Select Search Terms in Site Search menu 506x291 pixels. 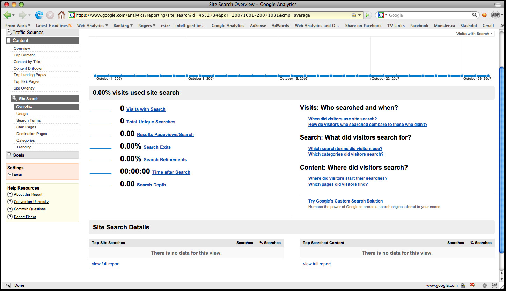[x=28, y=120]
